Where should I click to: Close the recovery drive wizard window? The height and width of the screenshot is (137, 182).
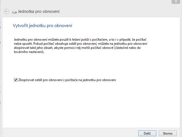pyautogui.click(x=176, y=2)
